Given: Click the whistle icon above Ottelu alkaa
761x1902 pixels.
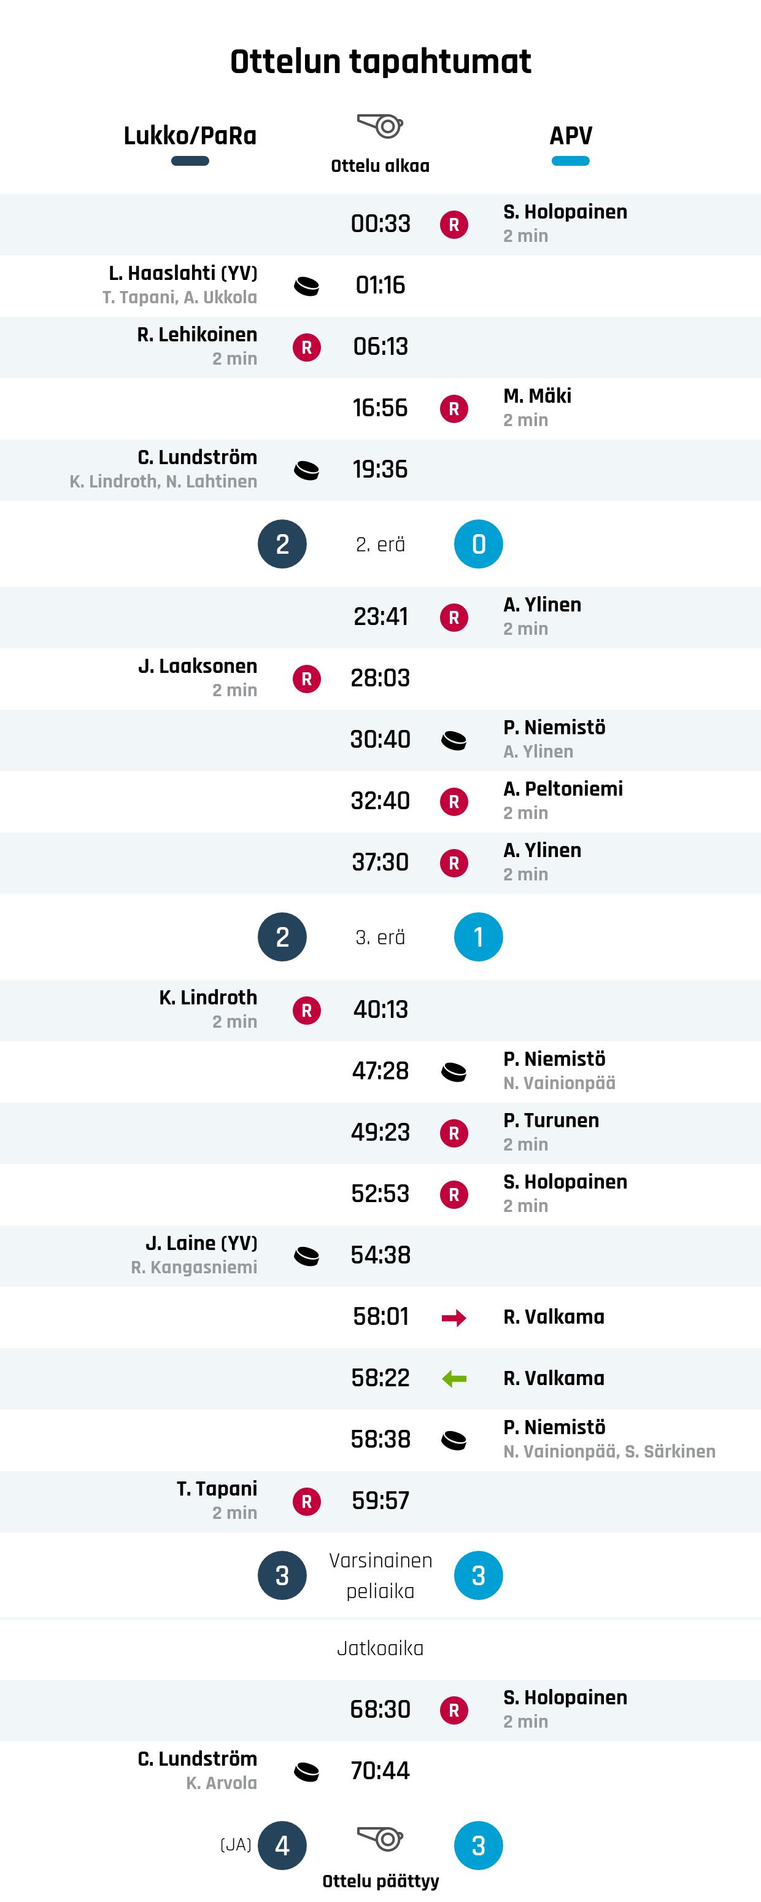Looking at the screenshot, I should (x=381, y=126).
